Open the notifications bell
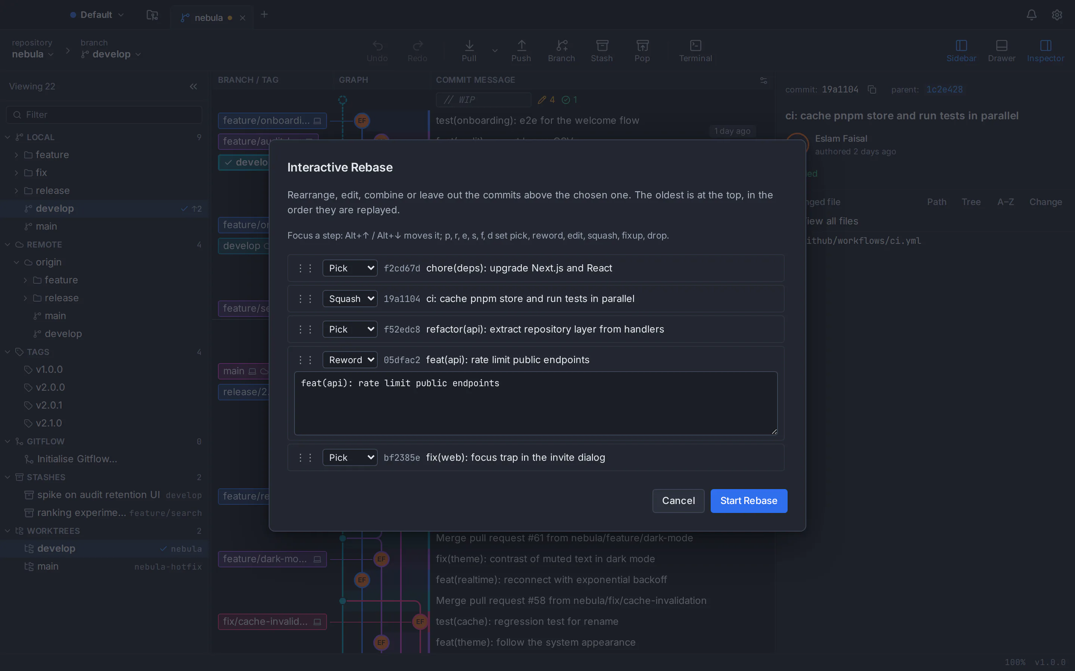The image size is (1075, 671). 1031,15
